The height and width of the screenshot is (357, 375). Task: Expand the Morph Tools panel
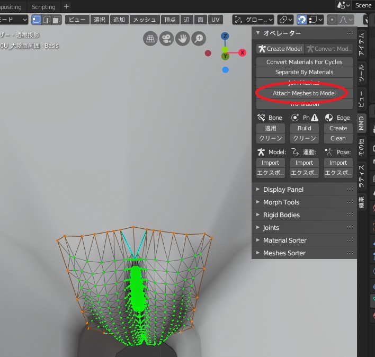click(281, 202)
